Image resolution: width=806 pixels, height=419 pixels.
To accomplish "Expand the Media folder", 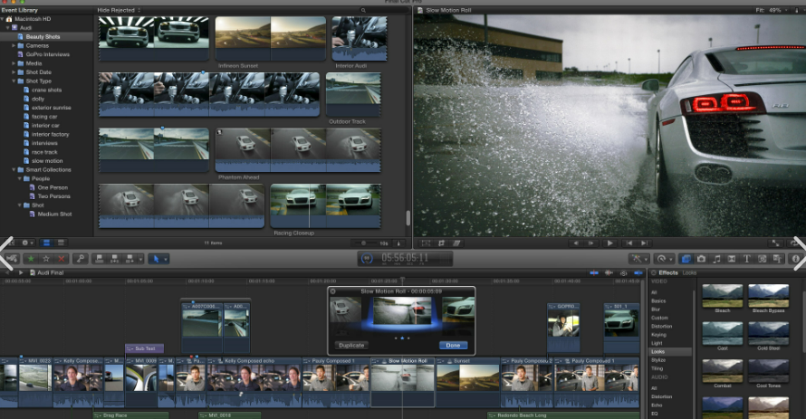I will tap(14, 63).
